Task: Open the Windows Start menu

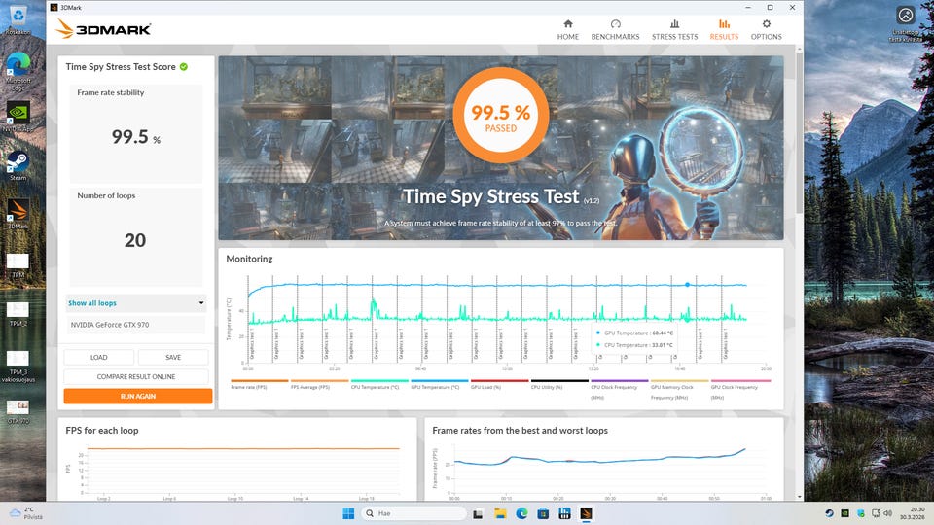Action: tap(348, 513)
